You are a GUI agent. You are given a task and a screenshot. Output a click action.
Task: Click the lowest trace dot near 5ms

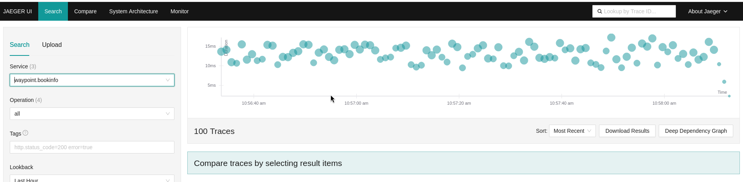point(724,82)
